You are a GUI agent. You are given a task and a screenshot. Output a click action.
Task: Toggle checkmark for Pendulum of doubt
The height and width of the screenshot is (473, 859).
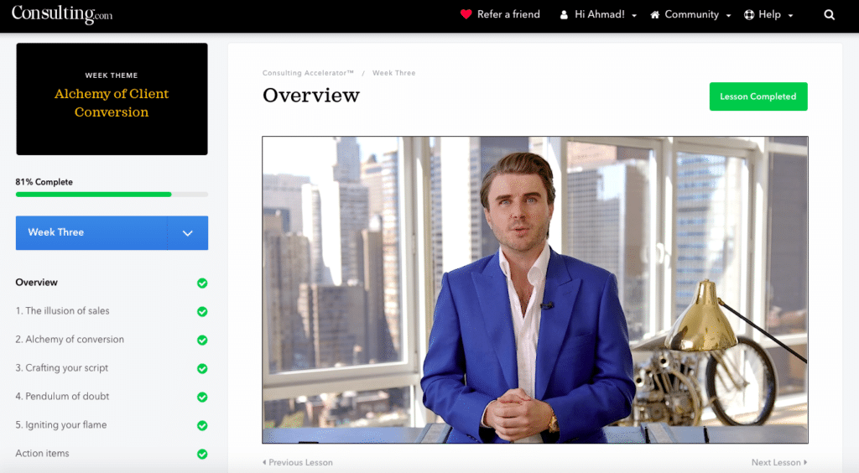coord(202,397)
